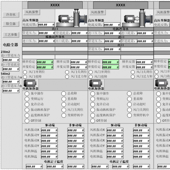Select the 集中操作 indicator in the middle panel
This screenshot has width=170, height=170.
click(x=93, y=94)
